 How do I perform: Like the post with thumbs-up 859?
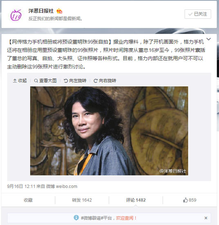(x=190, y=200)
